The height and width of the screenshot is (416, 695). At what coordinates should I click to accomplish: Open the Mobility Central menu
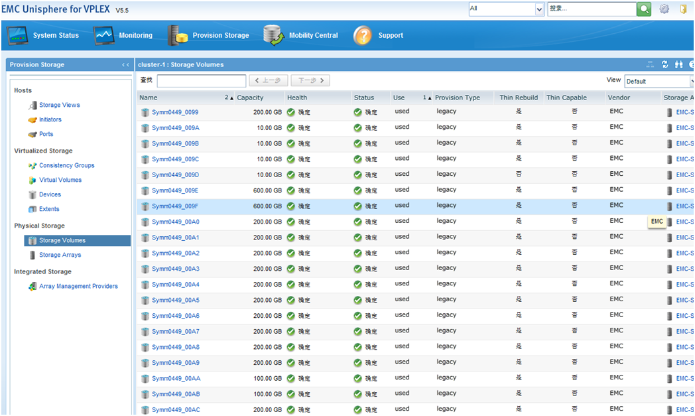pos(314,35)
